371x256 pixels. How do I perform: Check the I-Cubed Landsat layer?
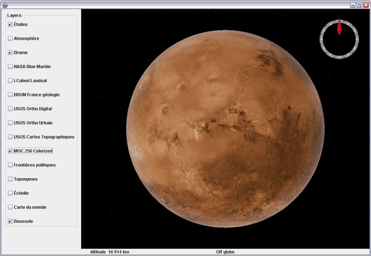click(10, 80)
